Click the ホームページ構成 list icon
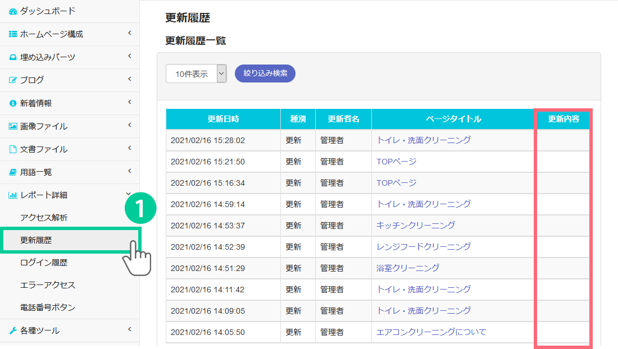The width and height of the screenshot is (618, 349). 13,34
